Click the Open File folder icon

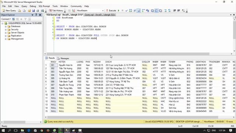[29, 11]
